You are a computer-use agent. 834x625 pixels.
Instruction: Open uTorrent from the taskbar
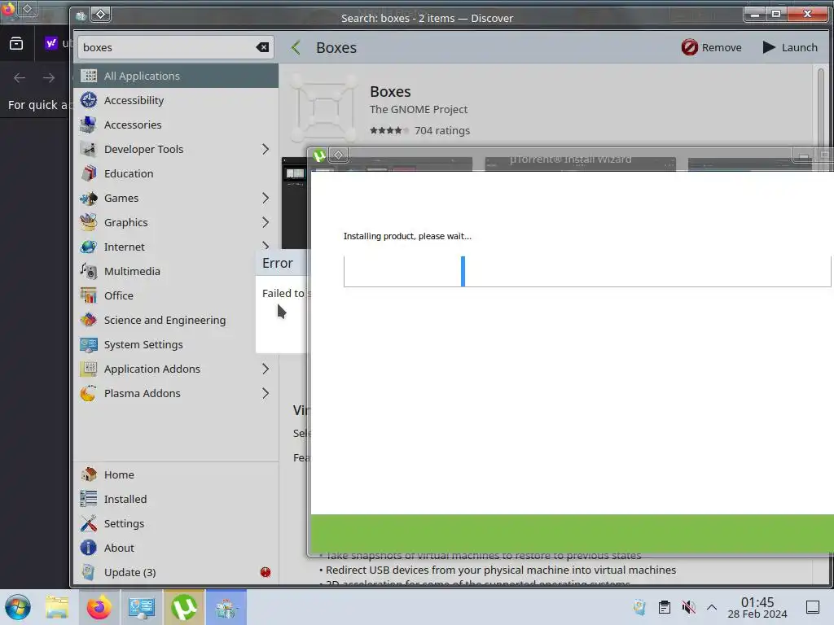[x=184, y=607]
